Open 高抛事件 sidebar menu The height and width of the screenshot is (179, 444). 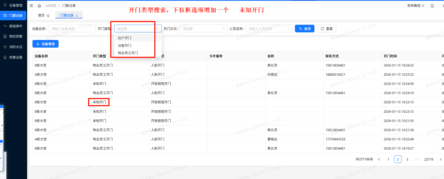[13, 26]
